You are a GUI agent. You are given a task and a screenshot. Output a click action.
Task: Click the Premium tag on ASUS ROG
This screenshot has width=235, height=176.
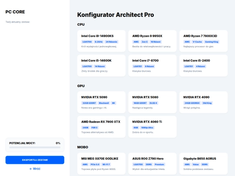coord(159,164)
